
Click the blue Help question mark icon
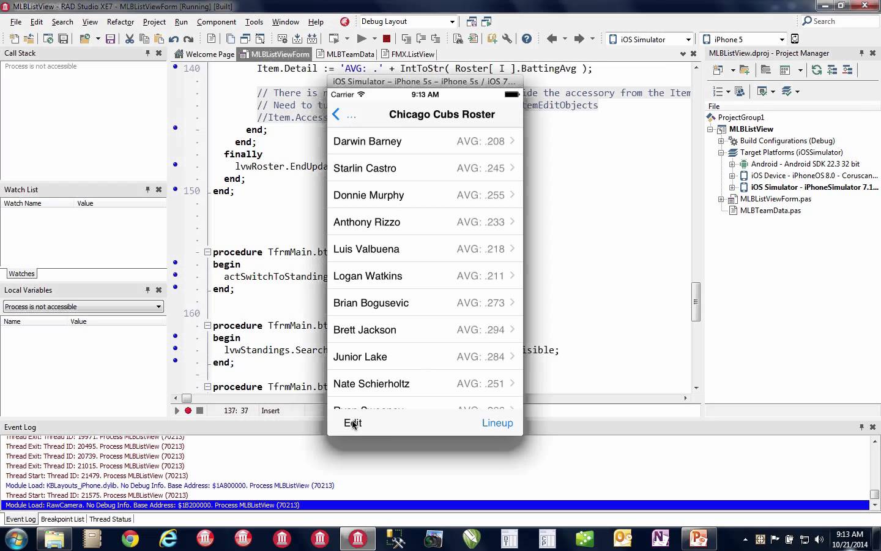click(527, 39)
